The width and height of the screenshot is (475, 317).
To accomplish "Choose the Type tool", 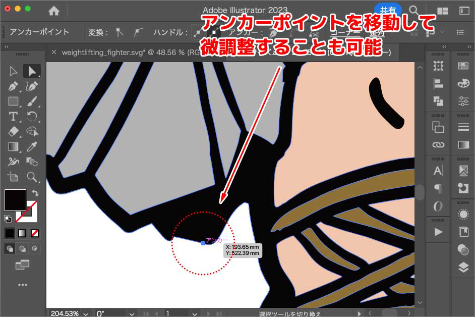I will (14, 117).
